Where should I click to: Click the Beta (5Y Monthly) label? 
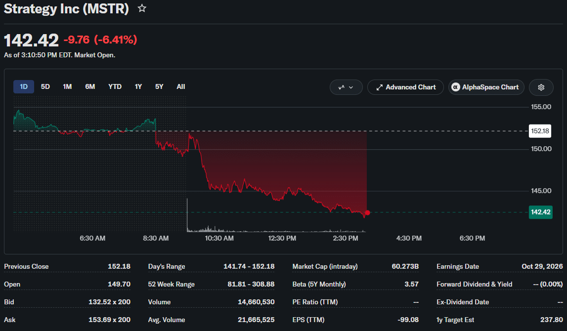point(319,285)
